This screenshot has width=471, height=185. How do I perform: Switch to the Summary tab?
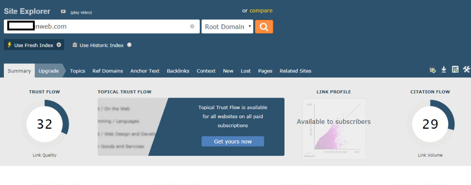click(x=19, y=71)
